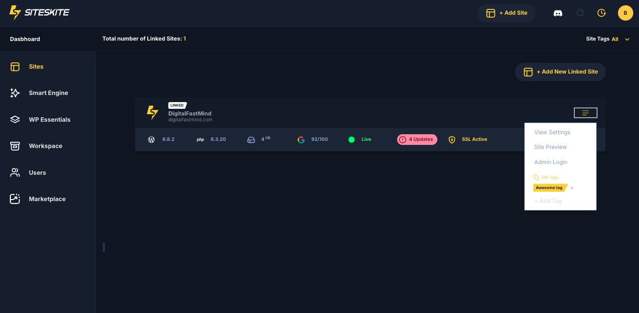This screenshot has width=639, height=313.
Task: Expand the Site Tags All dropdown
Action: 627,39
